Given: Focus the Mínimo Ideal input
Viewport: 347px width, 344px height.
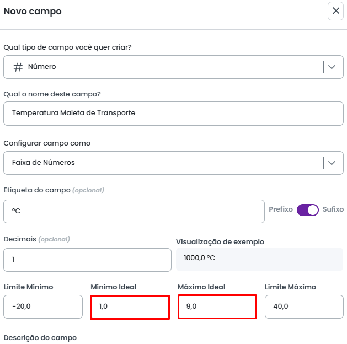Looking at the screenshot, I should click(130, 307).
